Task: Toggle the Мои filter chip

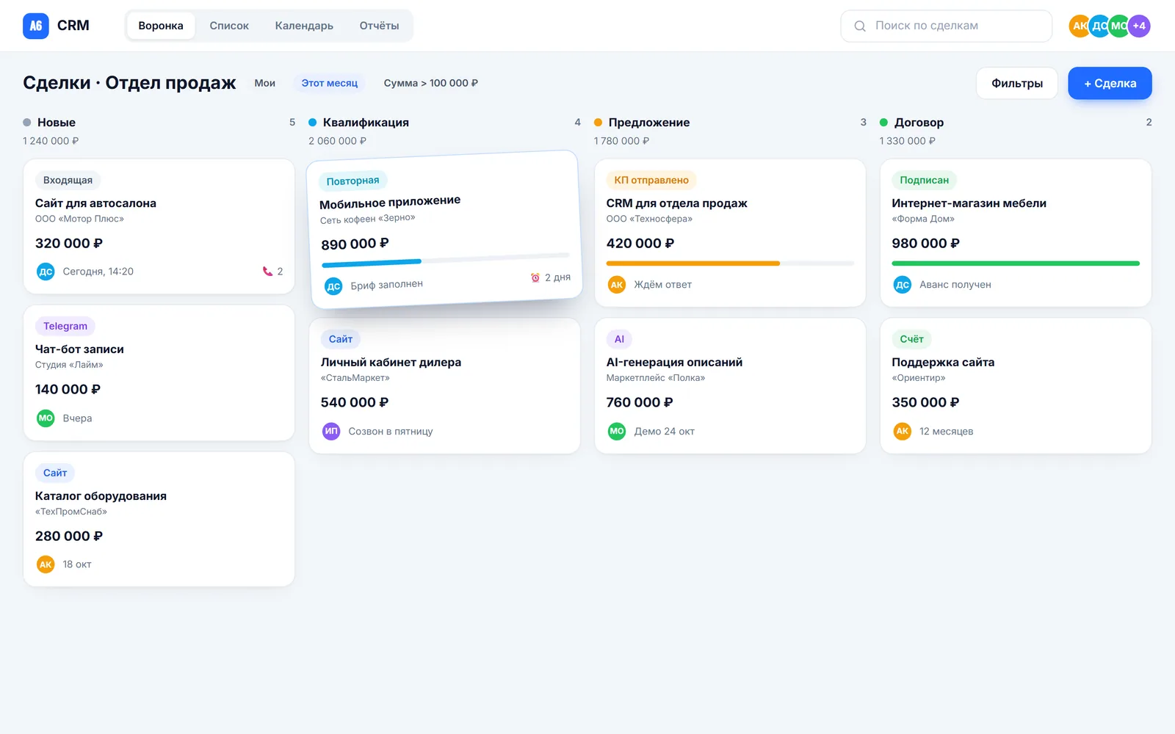Action: [x=265, y=83]
